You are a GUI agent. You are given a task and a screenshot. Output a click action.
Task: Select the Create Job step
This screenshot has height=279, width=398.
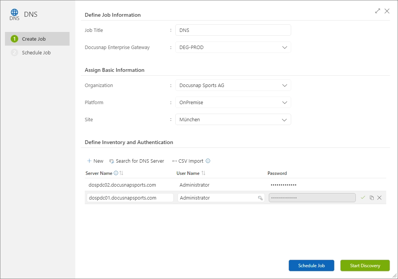point(37,39)
